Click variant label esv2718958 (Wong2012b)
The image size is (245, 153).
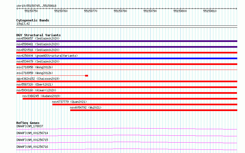pos(35,67)
